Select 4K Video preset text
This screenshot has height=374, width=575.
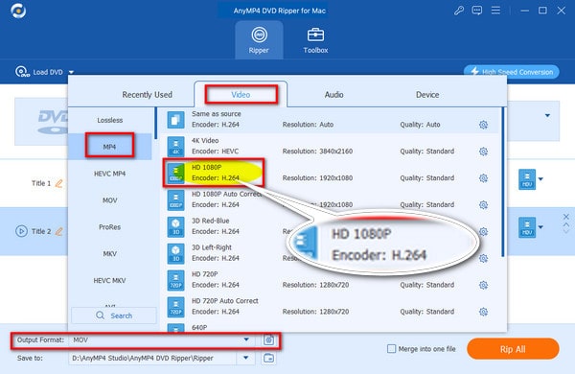(205, 140)
